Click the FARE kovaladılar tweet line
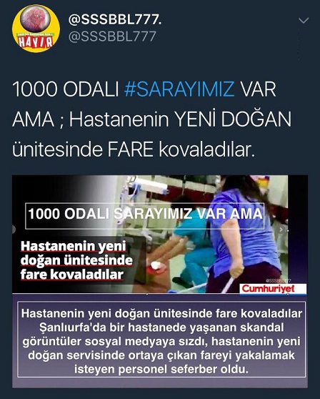 click(x=133, y=149)
